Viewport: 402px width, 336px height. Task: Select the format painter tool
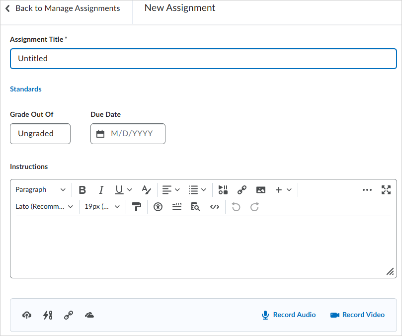136,207
